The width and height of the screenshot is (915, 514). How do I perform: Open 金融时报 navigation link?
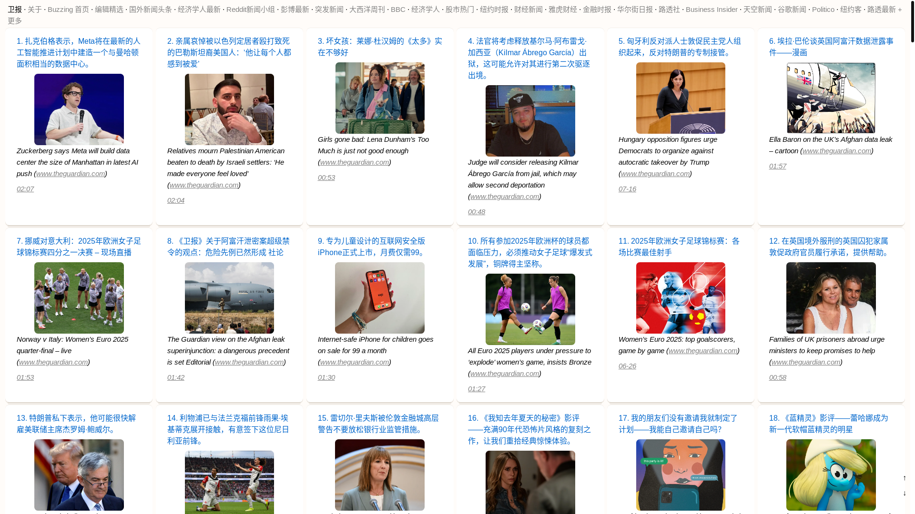pyautogui.click(x=597, y=10)
